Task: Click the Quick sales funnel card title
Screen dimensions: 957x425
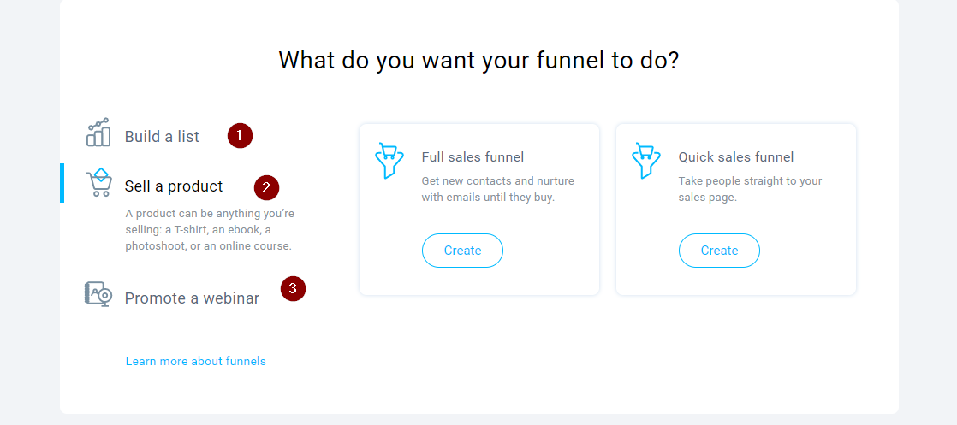Action: [735, 157]
